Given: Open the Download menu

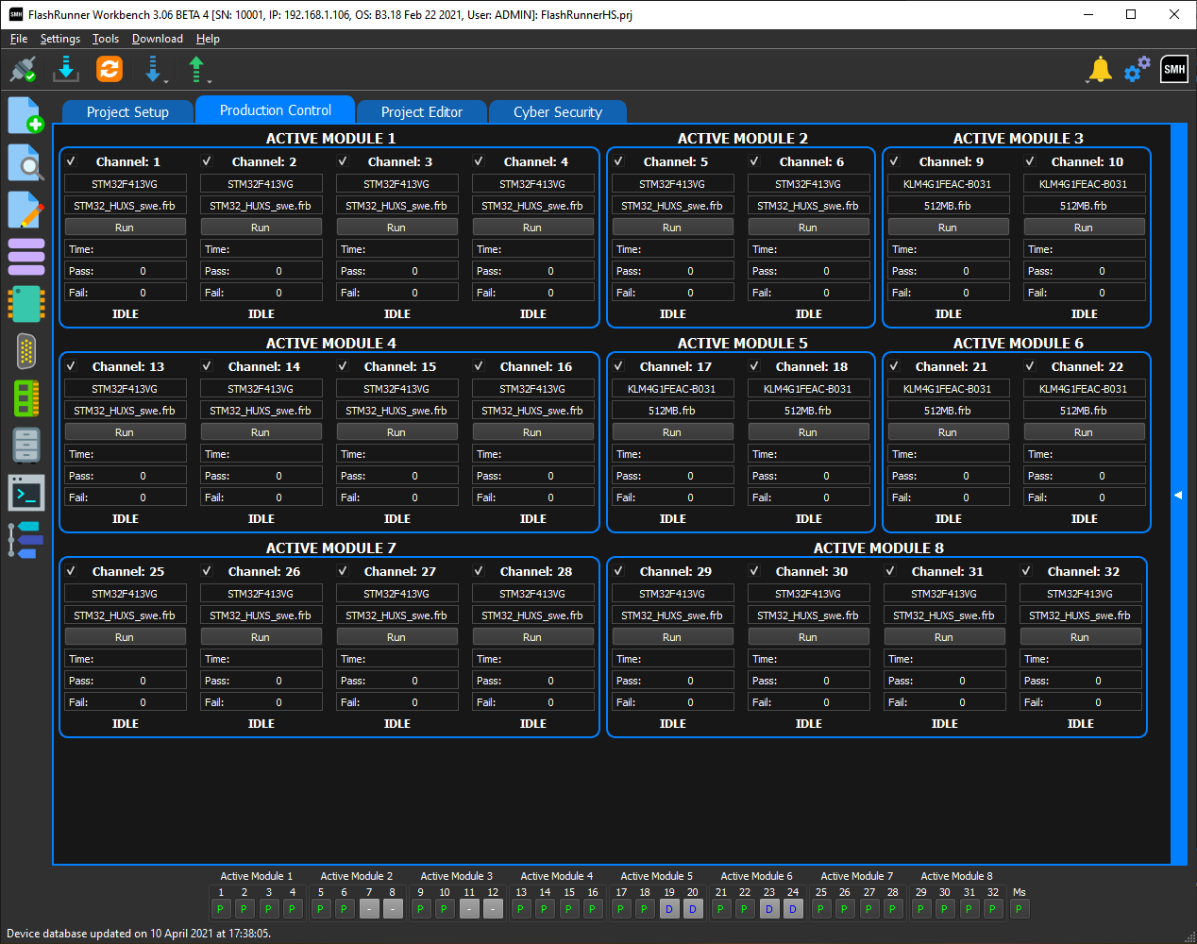Looking at the screenshot, I should pos(158,39).
